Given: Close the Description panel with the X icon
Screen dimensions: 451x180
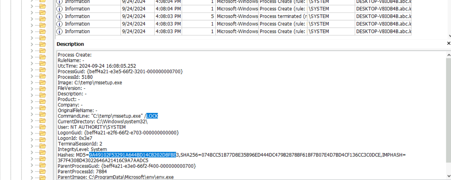Looking at the screenshot, I should [448, 43].
